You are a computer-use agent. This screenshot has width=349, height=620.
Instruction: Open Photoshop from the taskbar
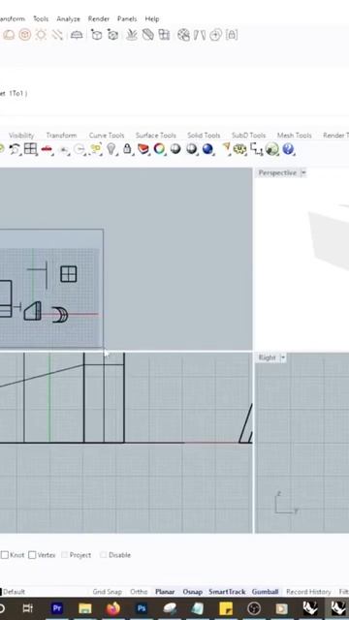tap(142, 608)
